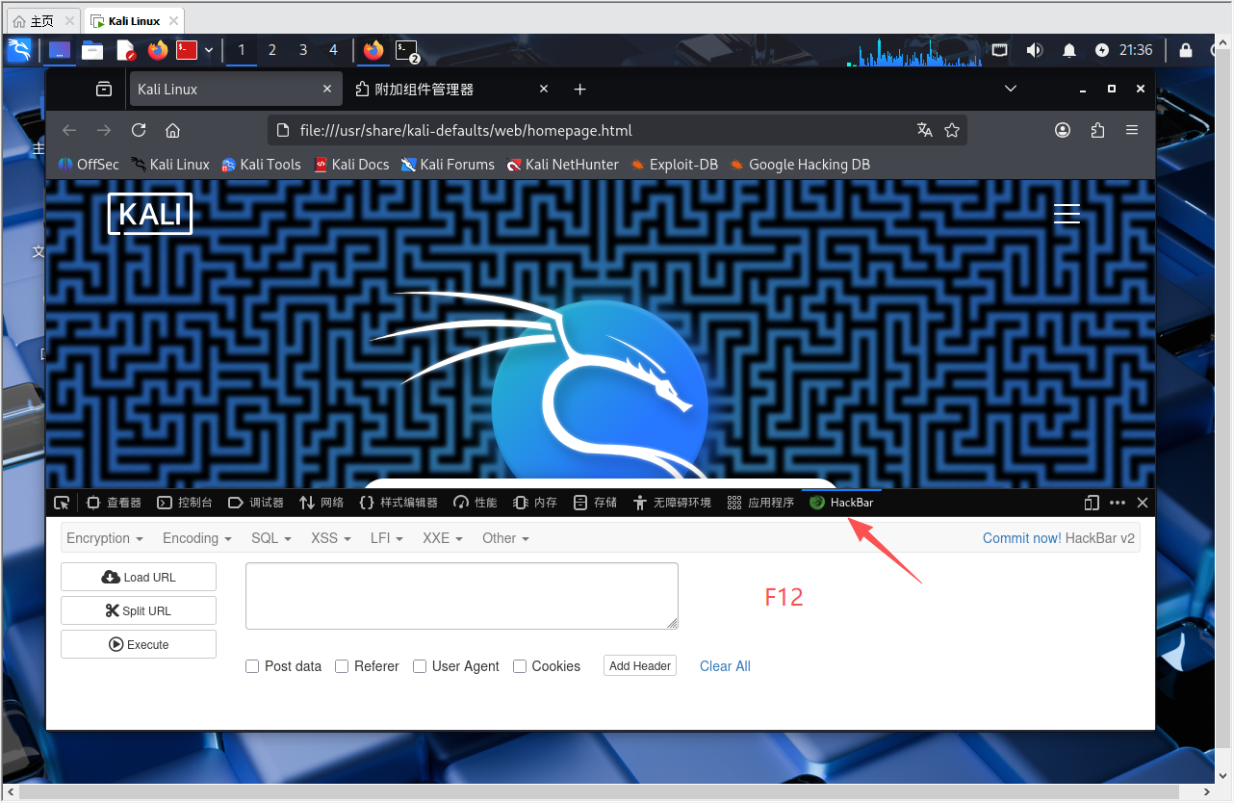Expand the XSS dropdown in HackBar
Viewport: 1234px width, 803px height.
[331, 538]
